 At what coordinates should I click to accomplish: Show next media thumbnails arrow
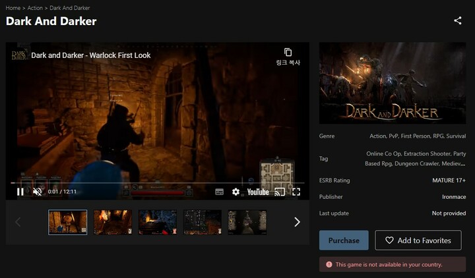tap(297, 222)
